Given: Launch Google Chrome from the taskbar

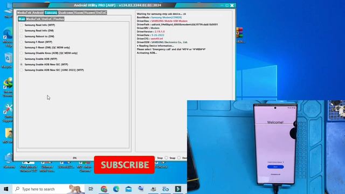Looking at the screenshot, I should [104, 189].
